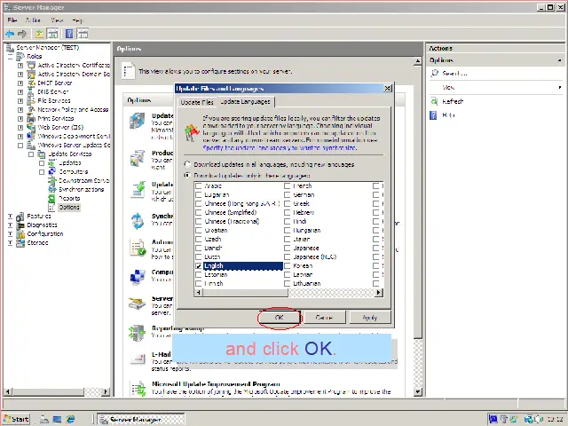Viewport: 568px width, 426px height.
Task: Click the Refresh icon in Actions pane
Action: (434, 101)
